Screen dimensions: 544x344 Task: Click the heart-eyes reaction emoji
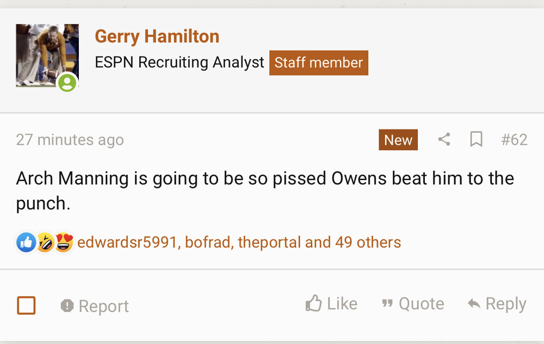pos(64,242)
